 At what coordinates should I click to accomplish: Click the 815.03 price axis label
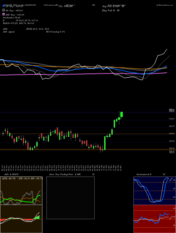(172, 141)
